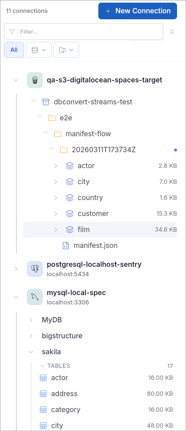Screen dimensions: 186x431
Task: Click the table icon beside address
Action: point(43,394)
